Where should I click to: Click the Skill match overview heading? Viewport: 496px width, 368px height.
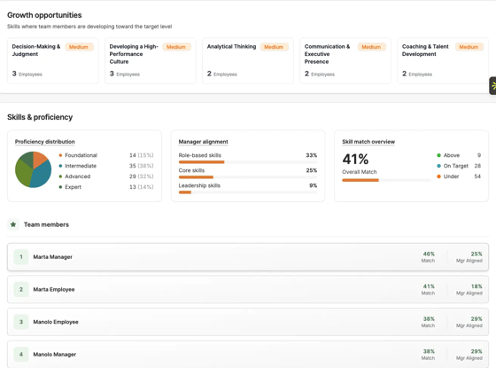click(x=368, y=142)
